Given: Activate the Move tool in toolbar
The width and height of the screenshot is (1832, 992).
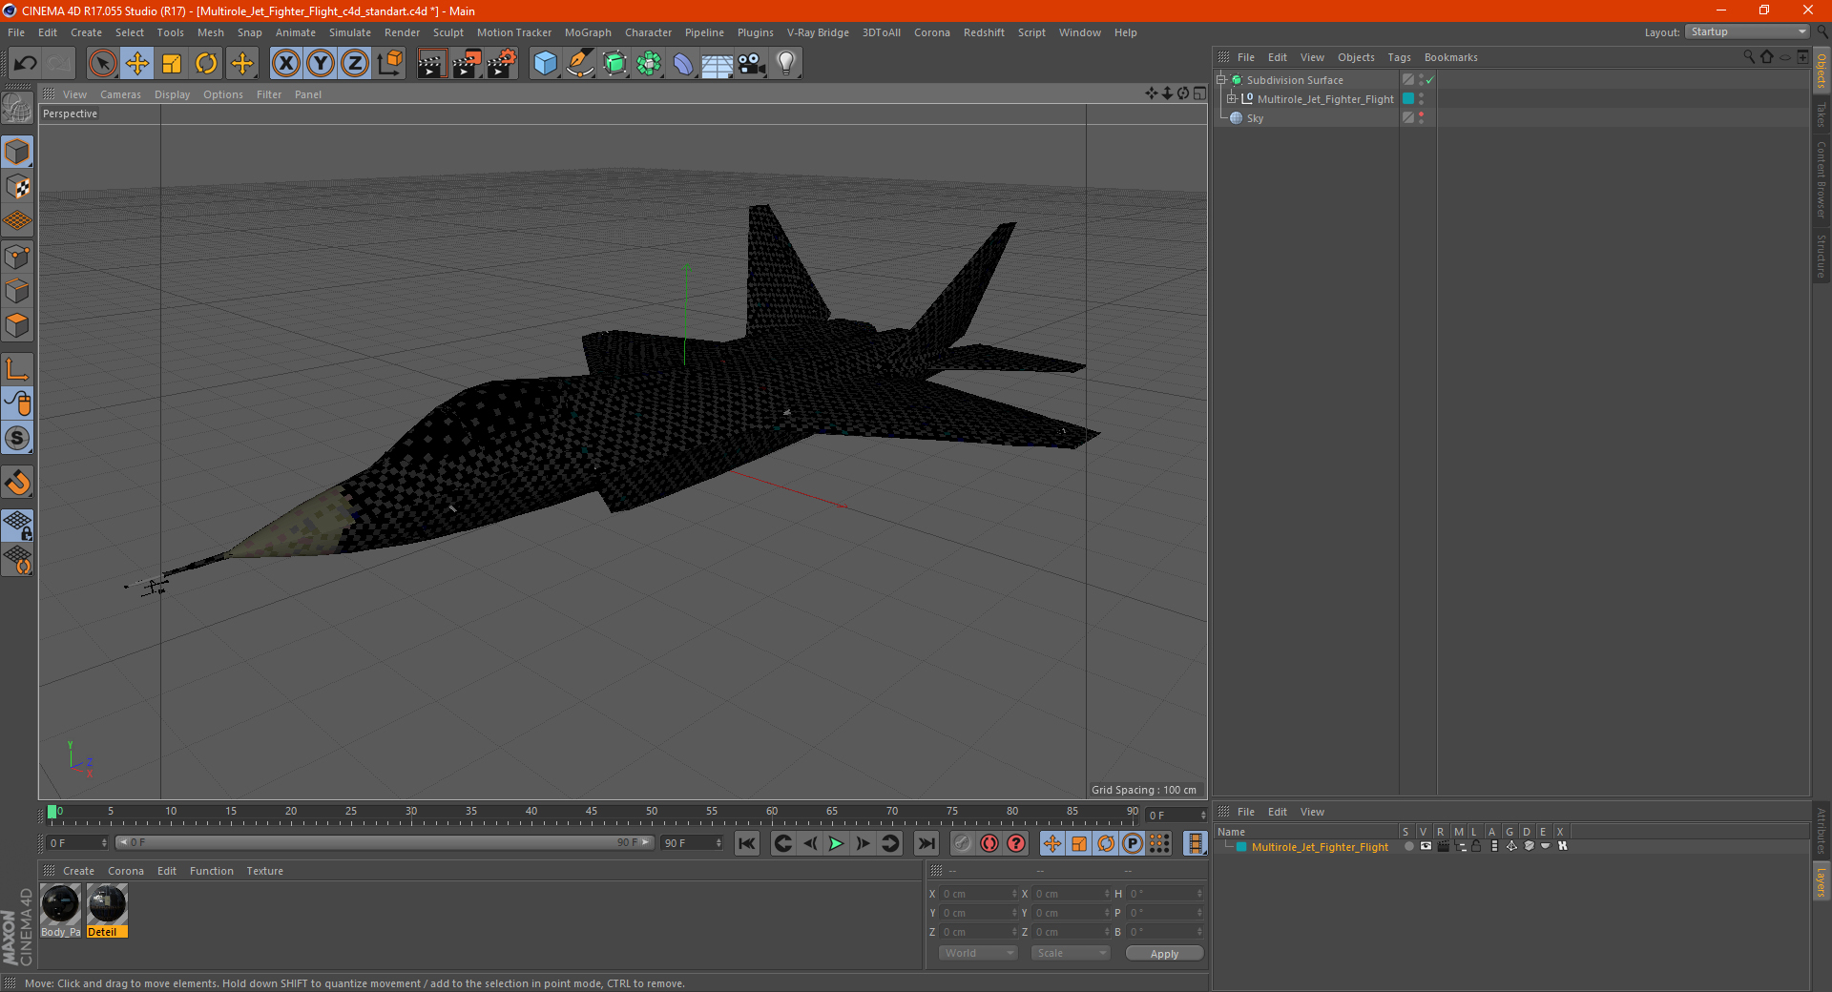Looking at the screenshot, I should coord(137,64).
